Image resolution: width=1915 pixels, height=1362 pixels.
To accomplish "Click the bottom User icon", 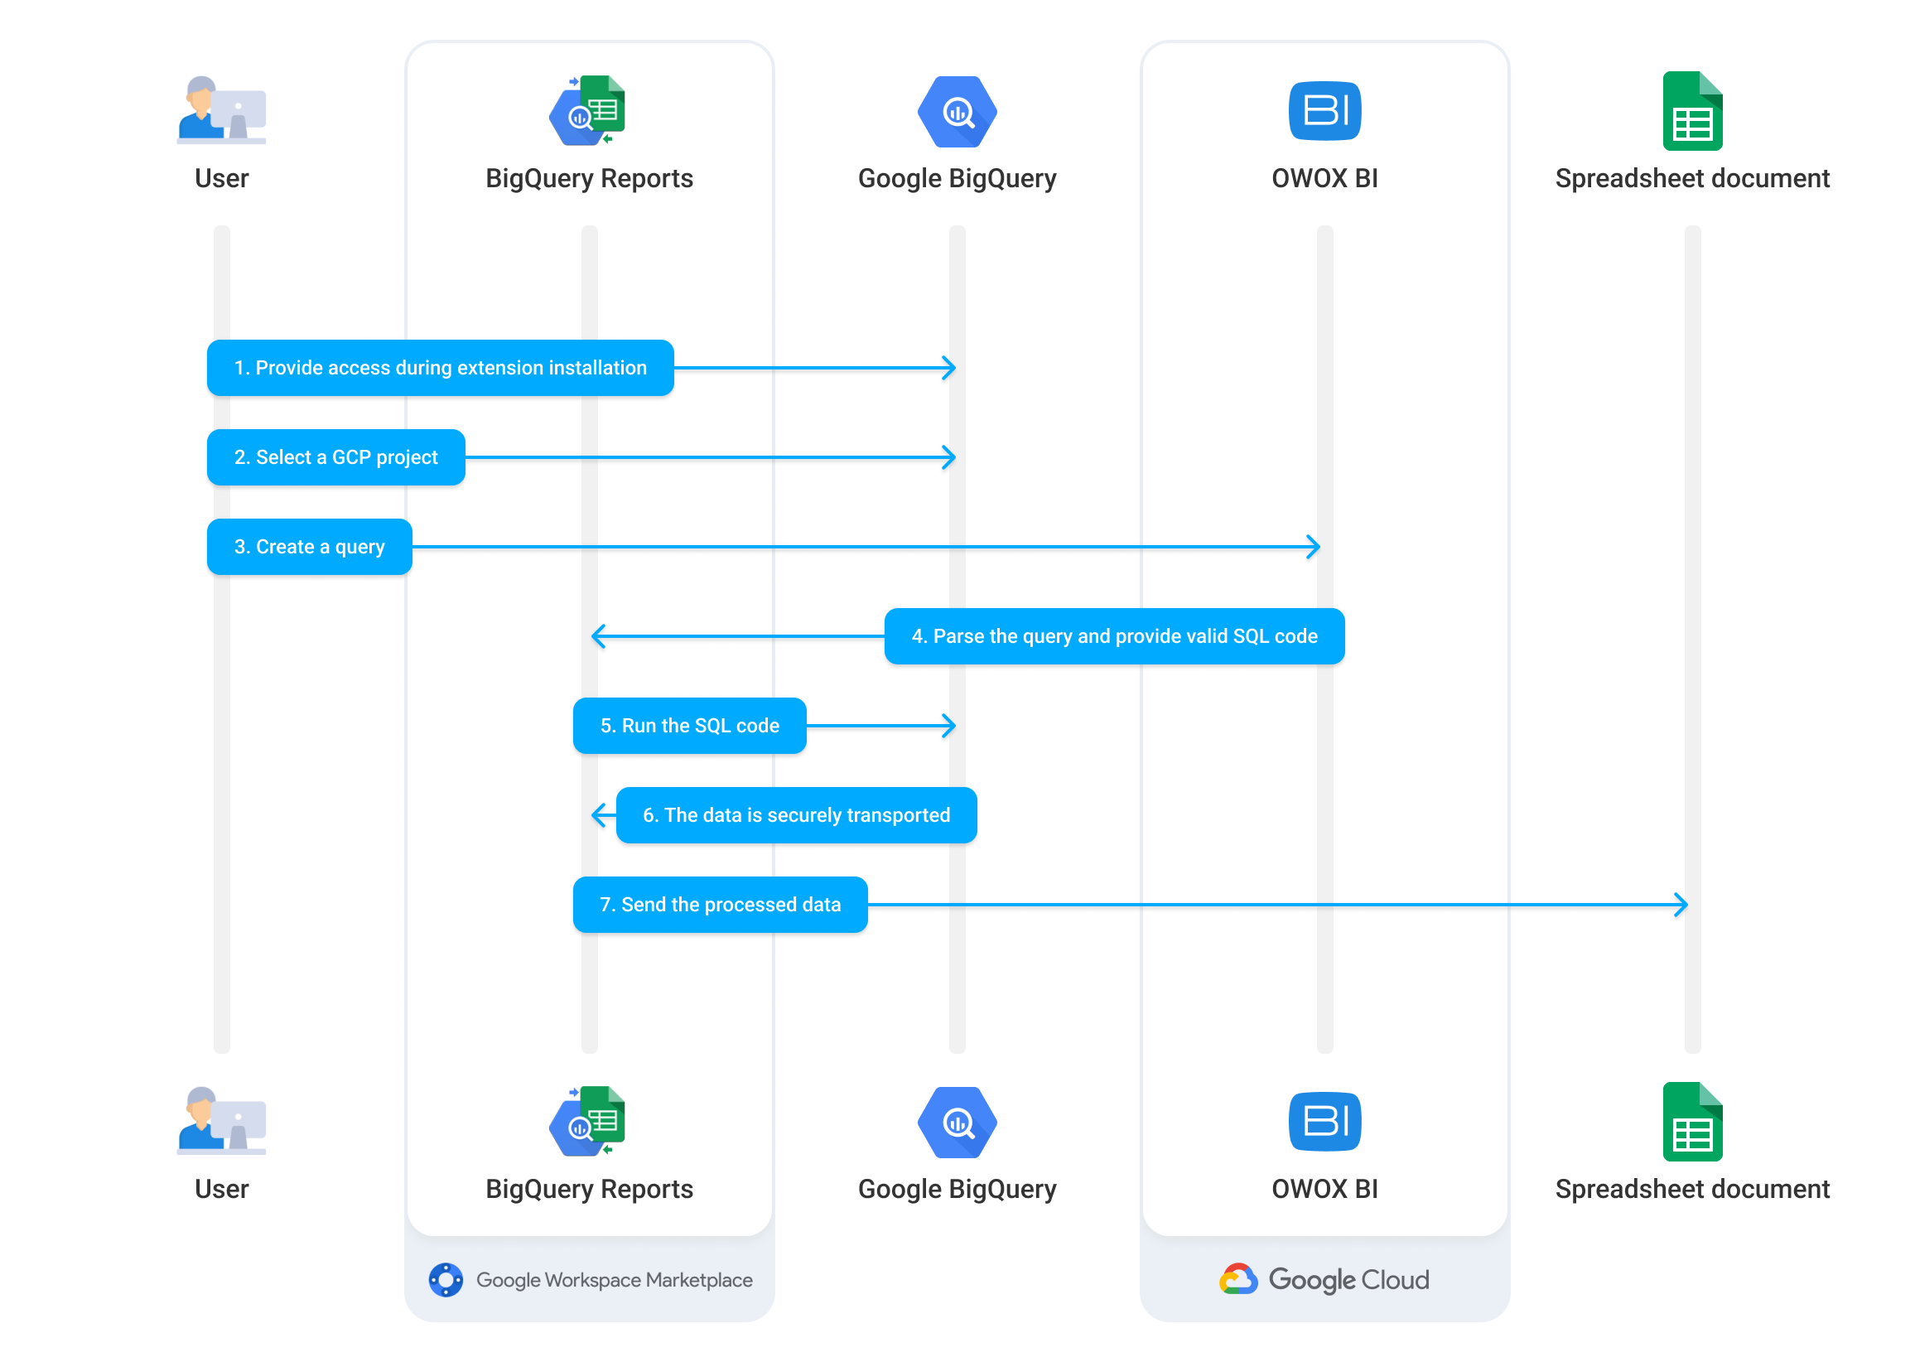I will click(221, 1120).
